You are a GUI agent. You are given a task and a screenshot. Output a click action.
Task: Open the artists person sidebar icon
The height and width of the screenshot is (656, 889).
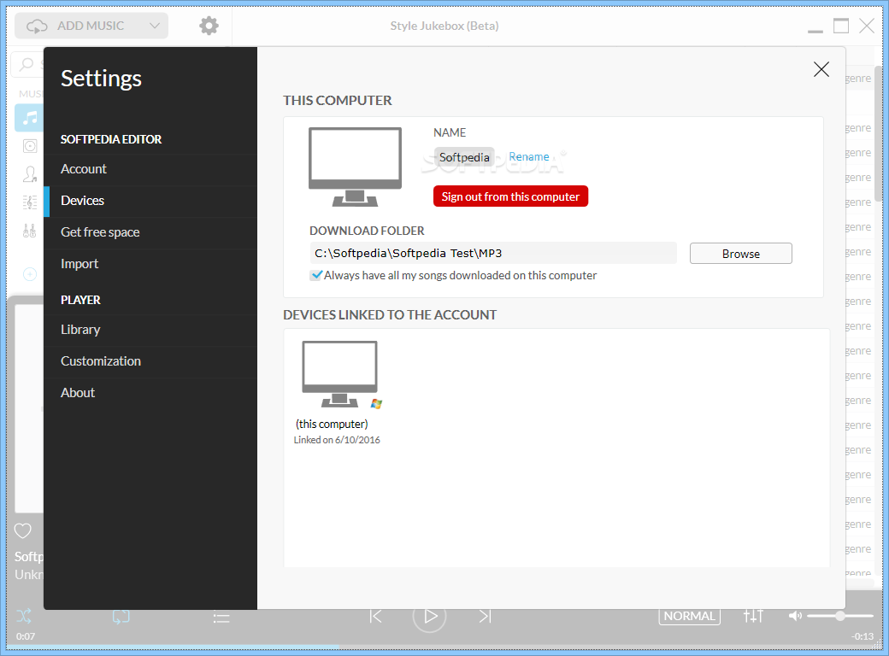[29, 174]
